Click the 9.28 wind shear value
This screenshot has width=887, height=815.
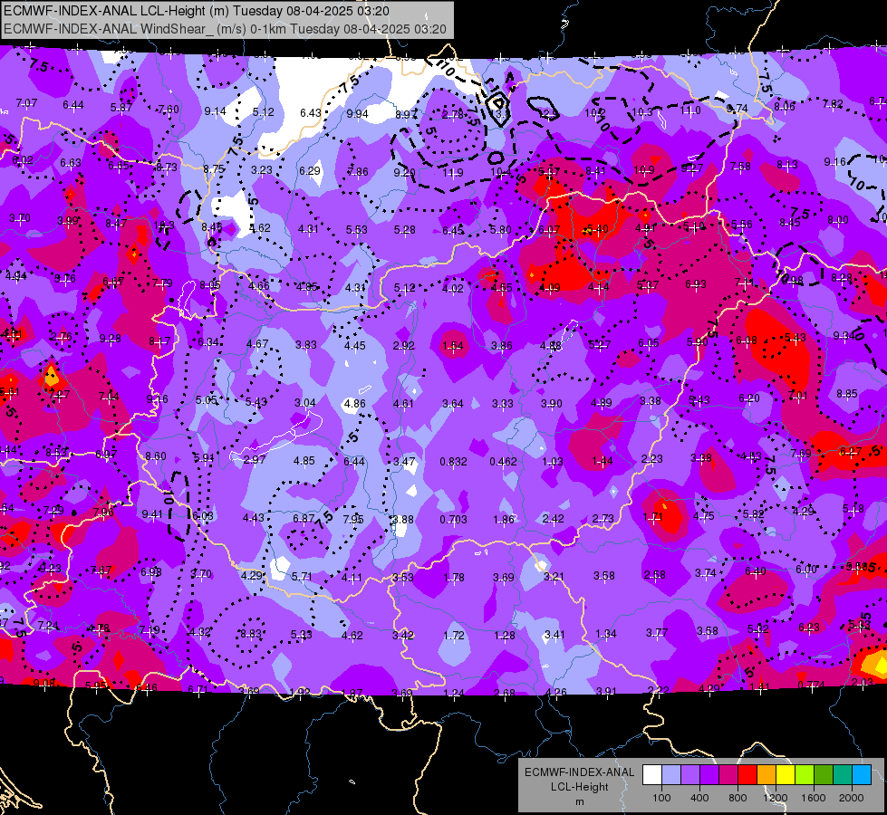coord(110,339)
